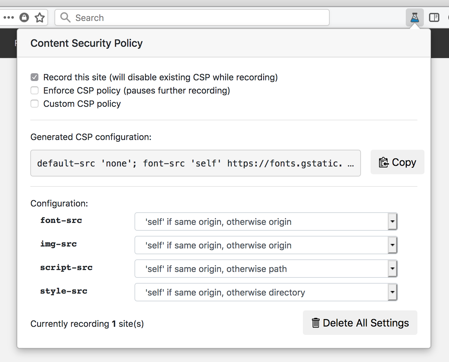Click the round lock icon in address bar

tap(24, 17)
